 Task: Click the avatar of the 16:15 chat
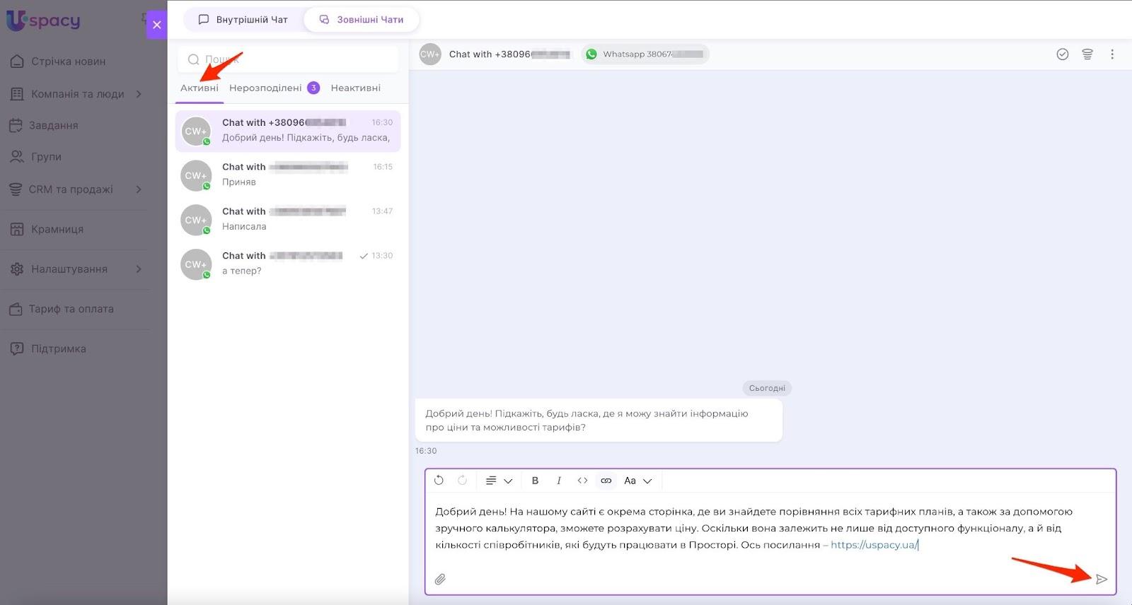(196, 175)
